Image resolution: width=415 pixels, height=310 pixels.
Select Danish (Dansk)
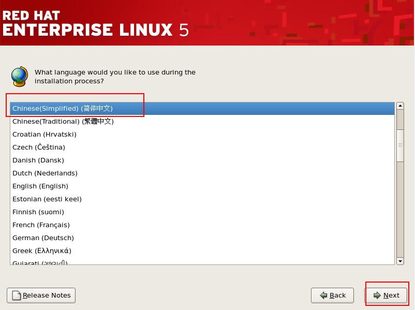point(202,160)
